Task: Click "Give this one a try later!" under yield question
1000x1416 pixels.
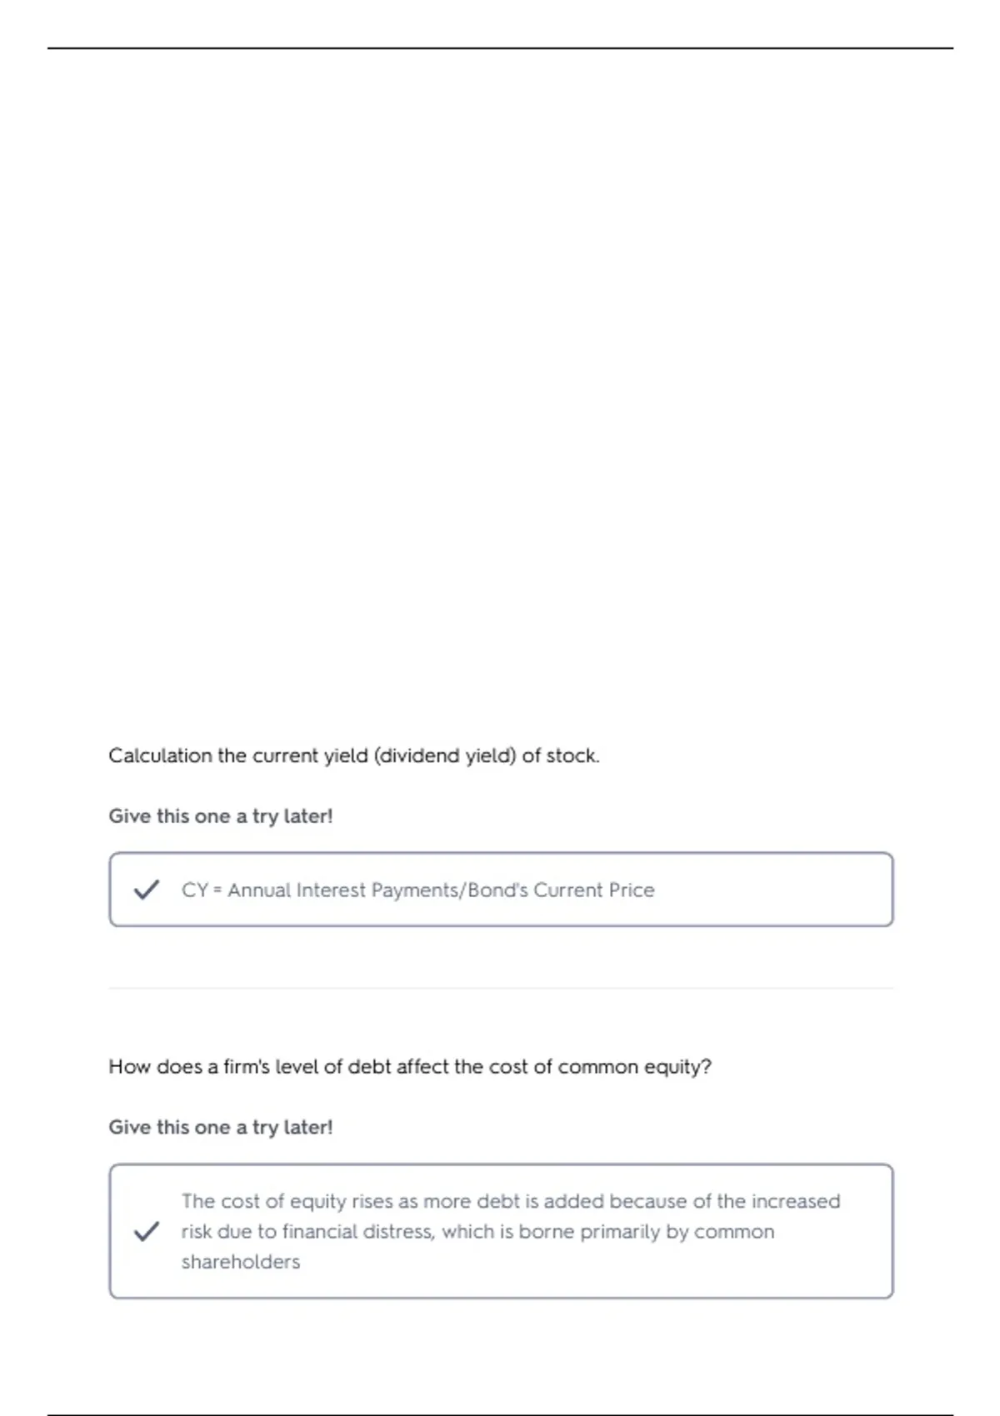Action: [221, 816]
